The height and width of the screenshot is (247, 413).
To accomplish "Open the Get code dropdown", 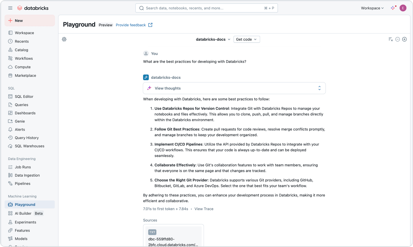I will pyautogui.click(x=246, y=39).
